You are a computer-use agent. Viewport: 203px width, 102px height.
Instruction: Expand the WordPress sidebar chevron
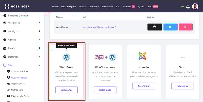point(39,23)
